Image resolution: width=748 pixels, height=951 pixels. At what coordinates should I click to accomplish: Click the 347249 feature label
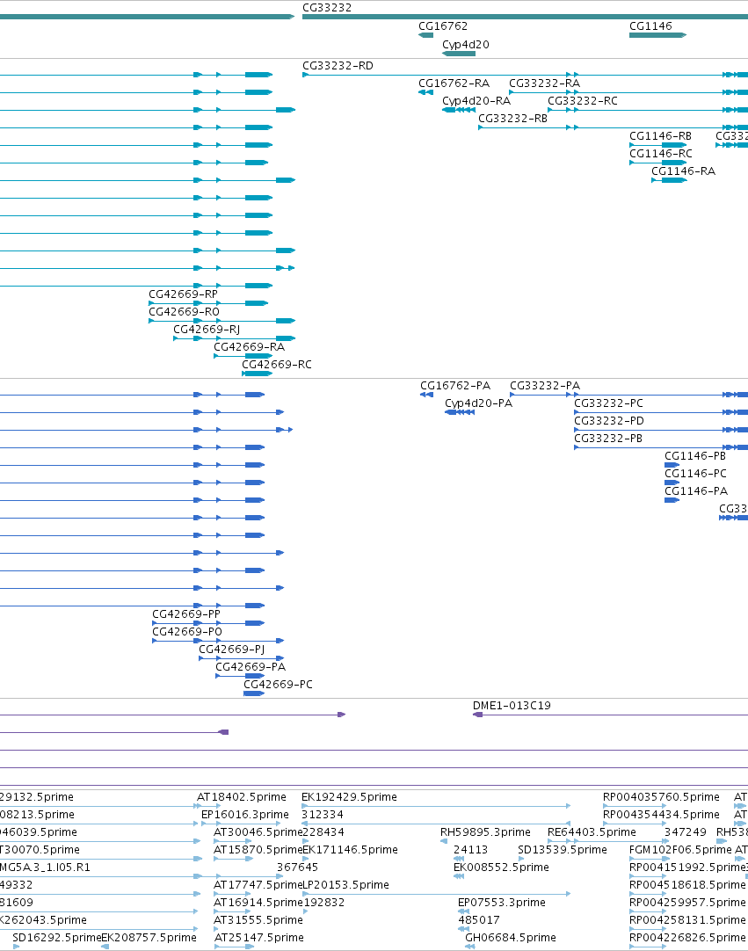click(686, 832)
